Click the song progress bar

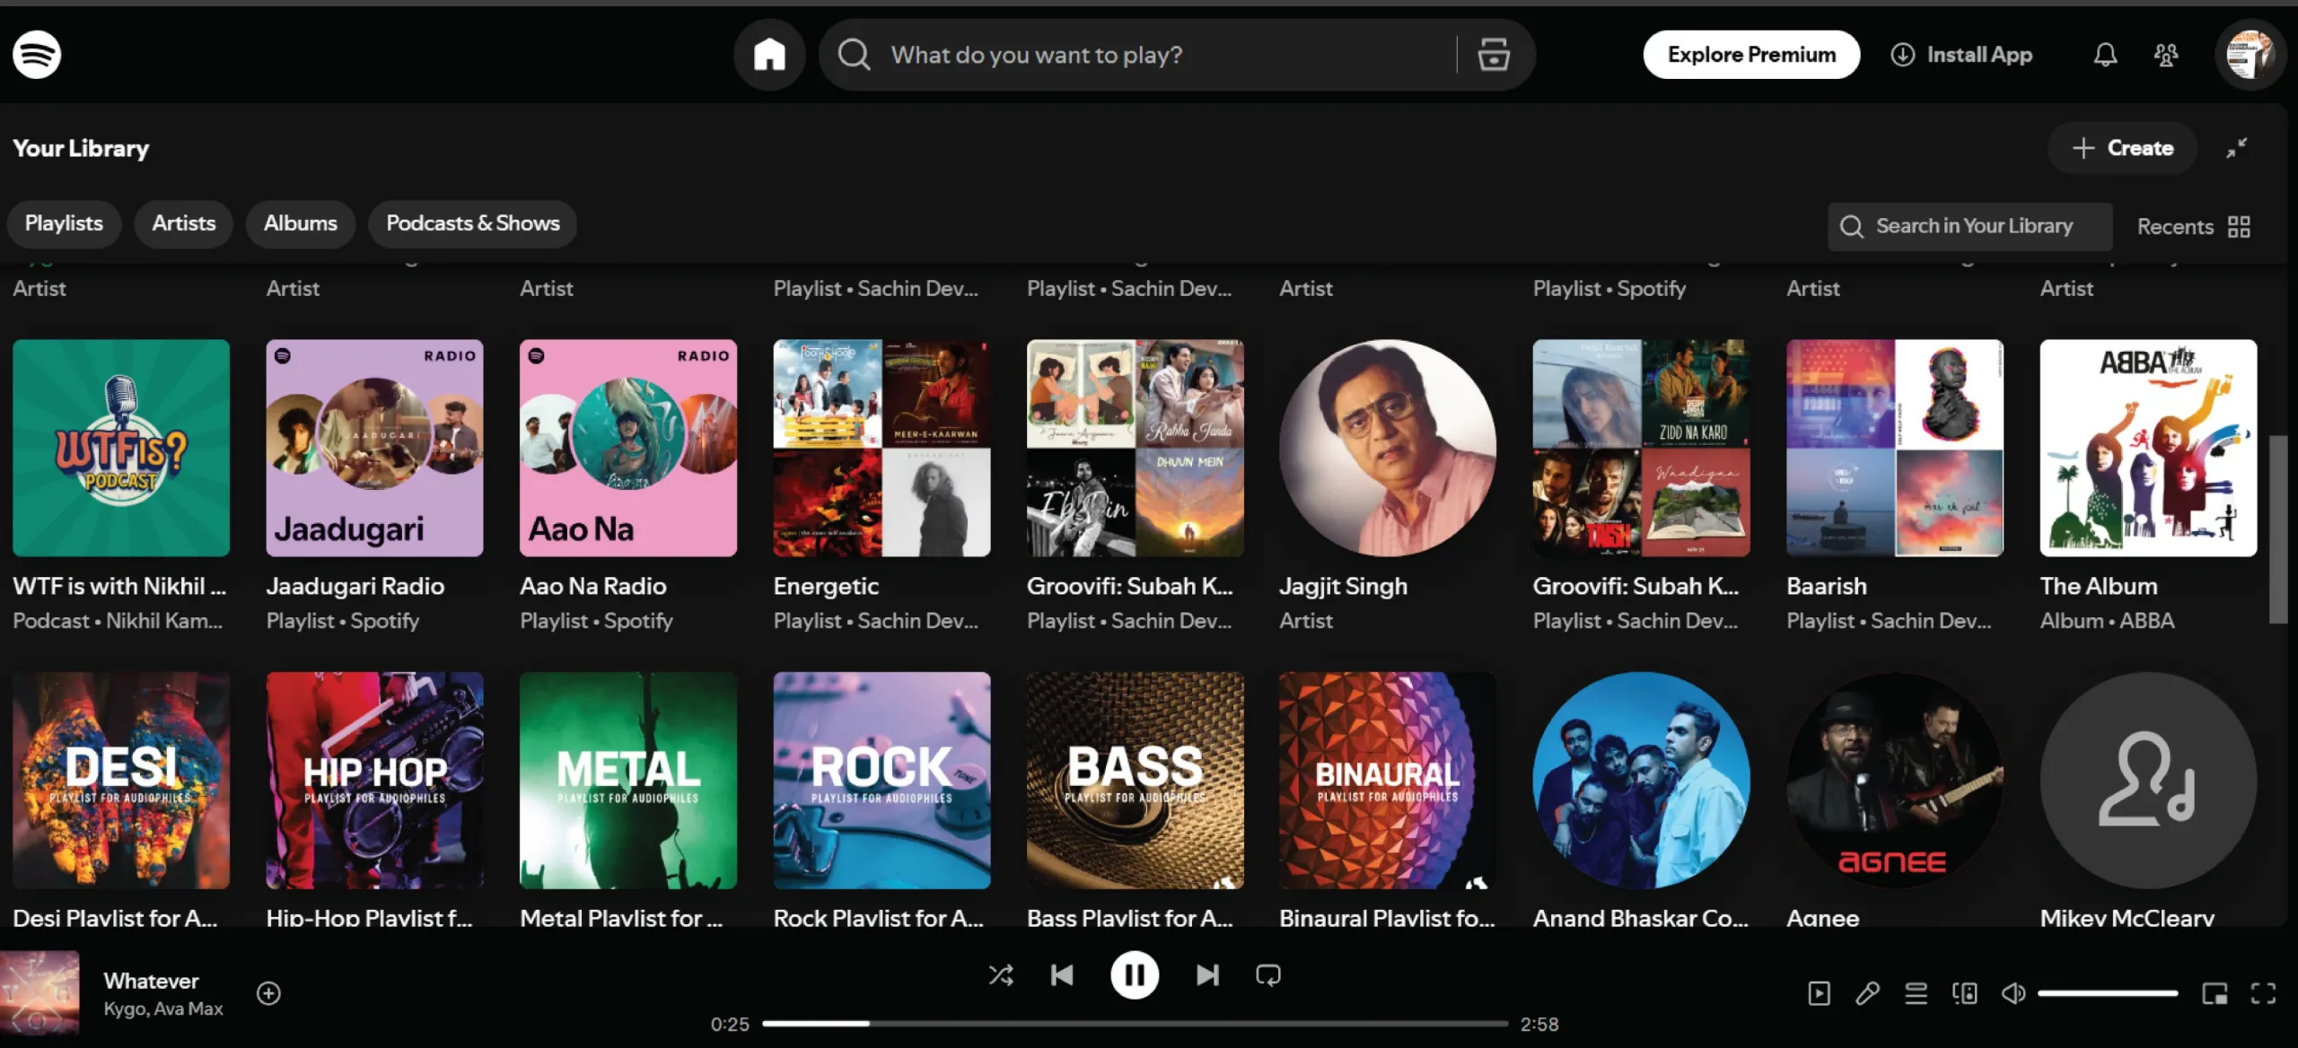1135,1023
